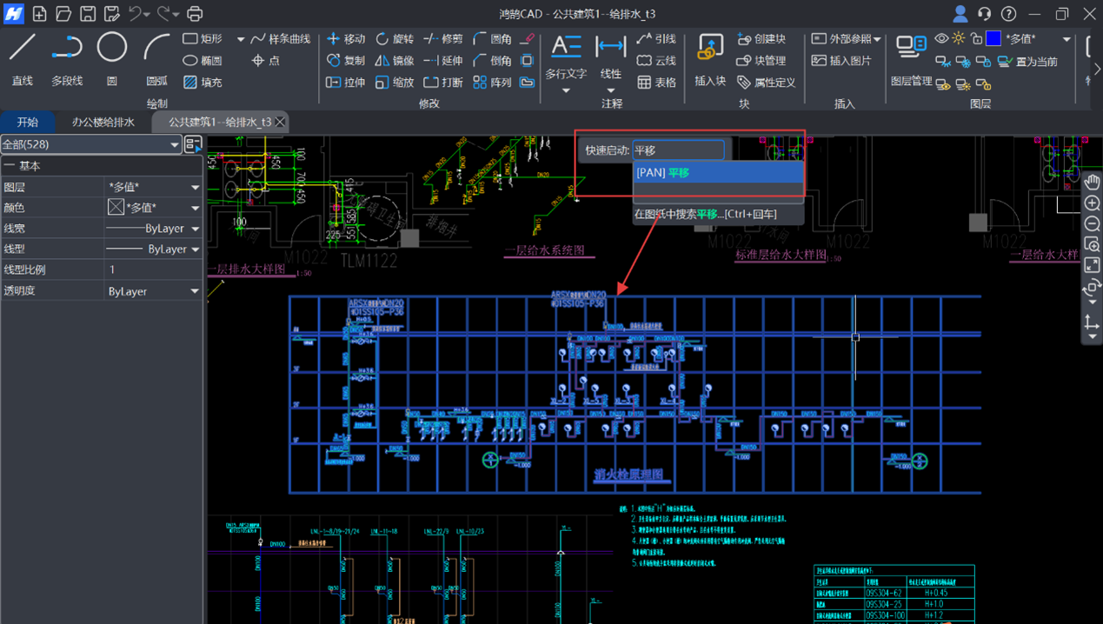1103x624 pixels.
Task: Click 在图纸中搜索平移 search link
Action: (705, 214)
